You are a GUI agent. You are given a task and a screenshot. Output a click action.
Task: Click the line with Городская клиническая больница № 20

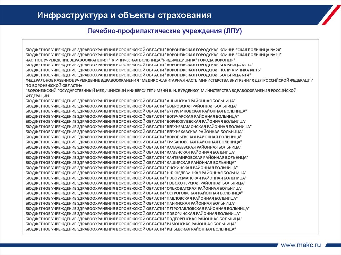[x=154, y=50]
